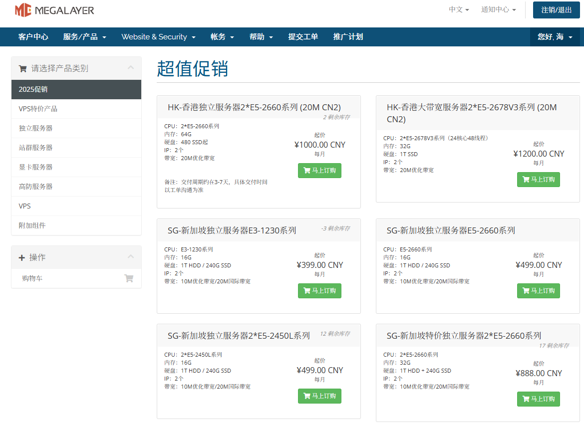The image size is (584, 430).
Task: Click the shopping cart icon beside 购物车
Action: click(x=129, y=278)
